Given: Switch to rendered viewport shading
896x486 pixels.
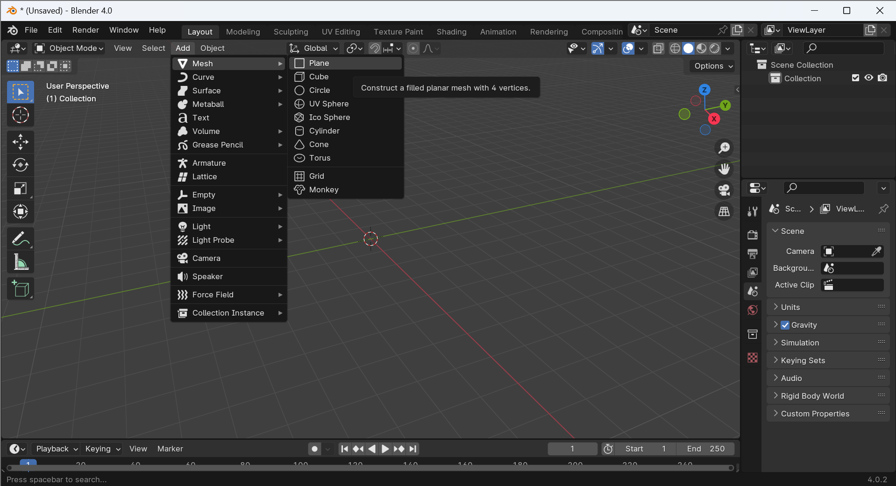Looking at the screenshot, I should pyautogui.click(x=715, y=48).
